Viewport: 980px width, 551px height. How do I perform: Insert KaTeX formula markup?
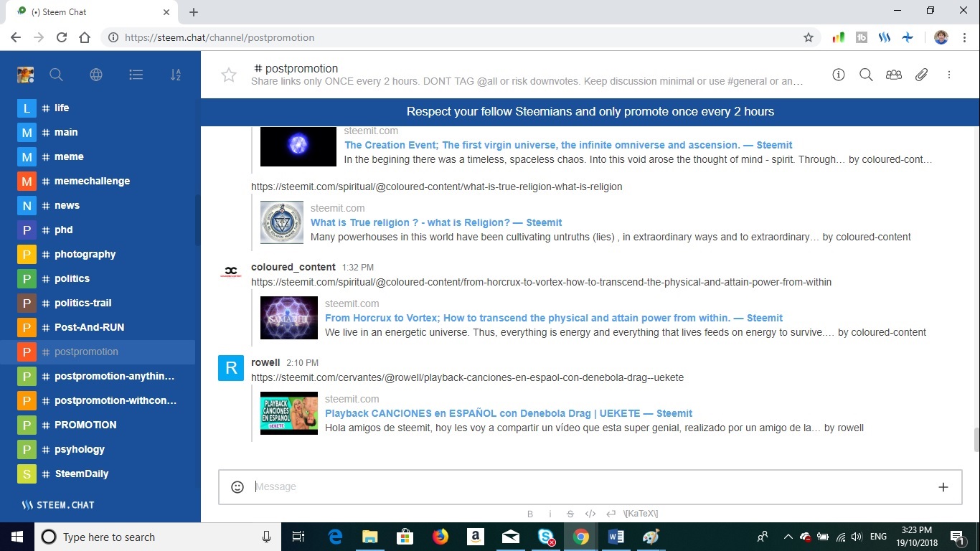pos(641,514)
